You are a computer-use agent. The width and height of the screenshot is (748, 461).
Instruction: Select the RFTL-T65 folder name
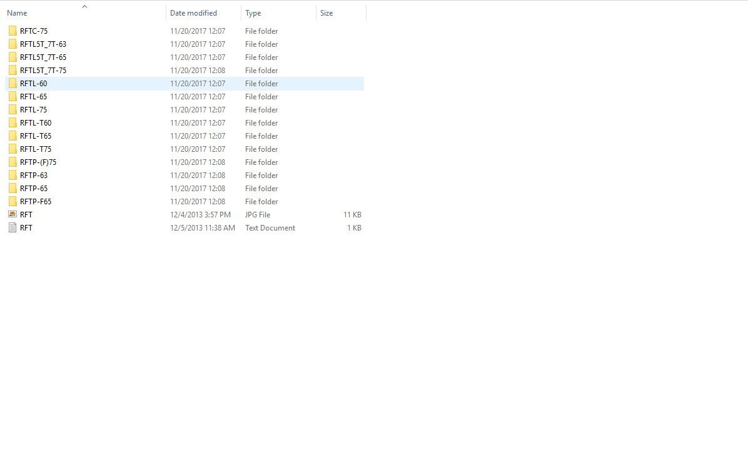click(36, 136)
